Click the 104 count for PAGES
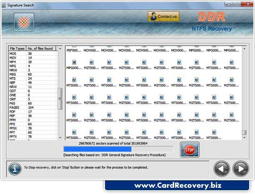Image resolution: width=255 pixels, height=194 pixels. pos(31,107)
